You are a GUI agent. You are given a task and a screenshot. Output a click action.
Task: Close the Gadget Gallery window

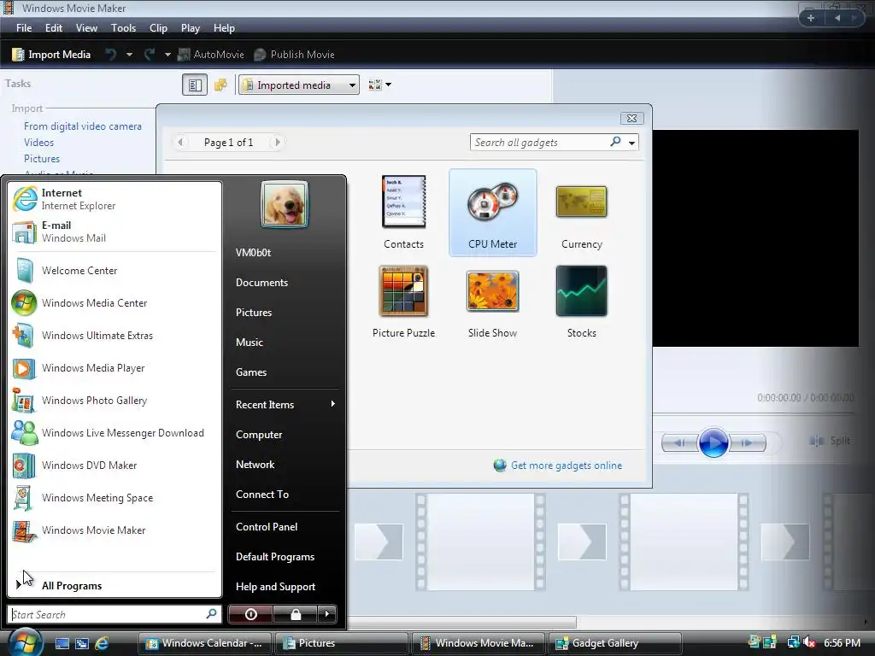coord(631,118)
